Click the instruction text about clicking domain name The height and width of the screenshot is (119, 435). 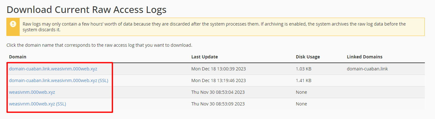pyautogui.click(x=99, y=45)
